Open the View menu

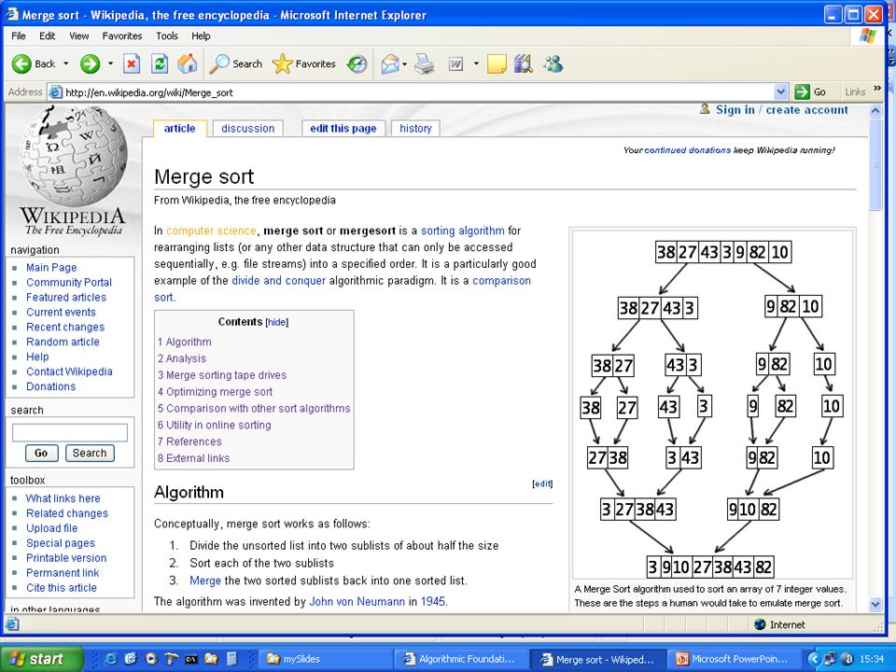pos(78,36)
